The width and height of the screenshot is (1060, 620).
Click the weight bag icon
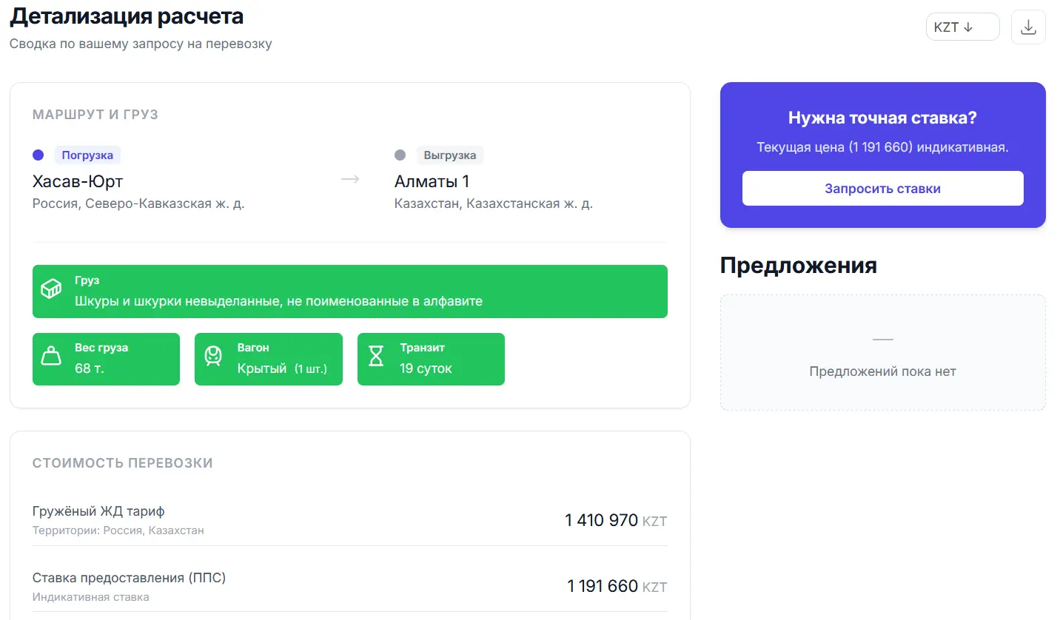coord(51,357)
